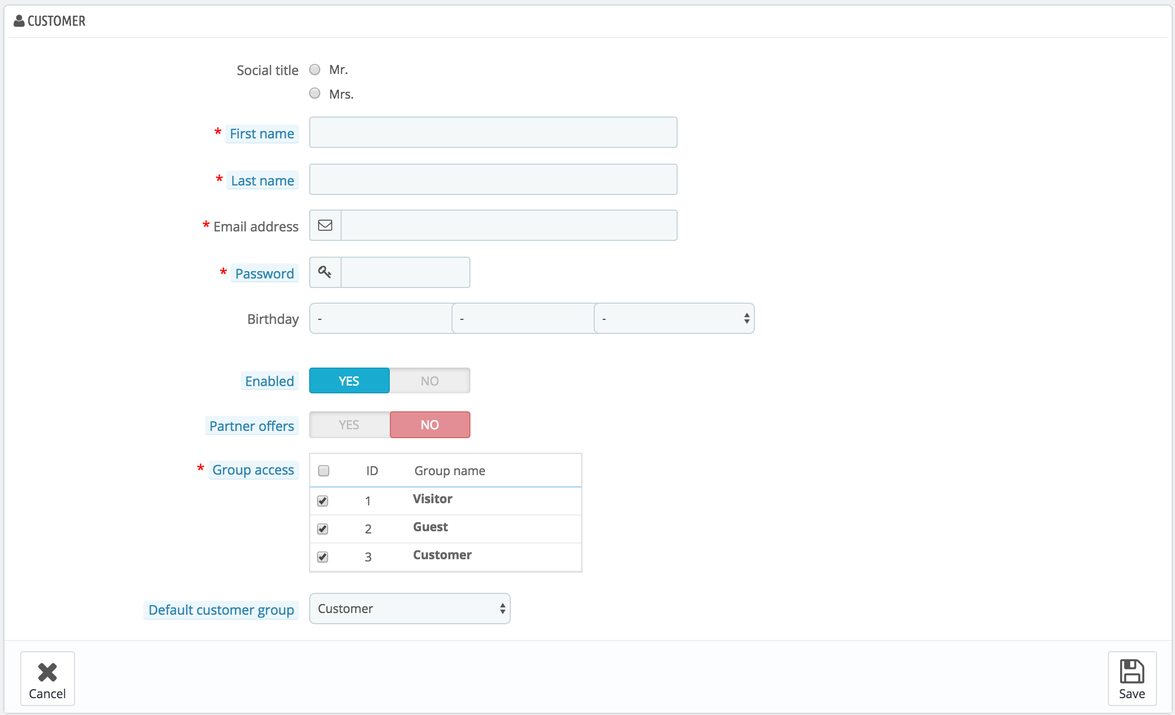
Task: Click the Email address label
Action: click(x=256, y=226)
